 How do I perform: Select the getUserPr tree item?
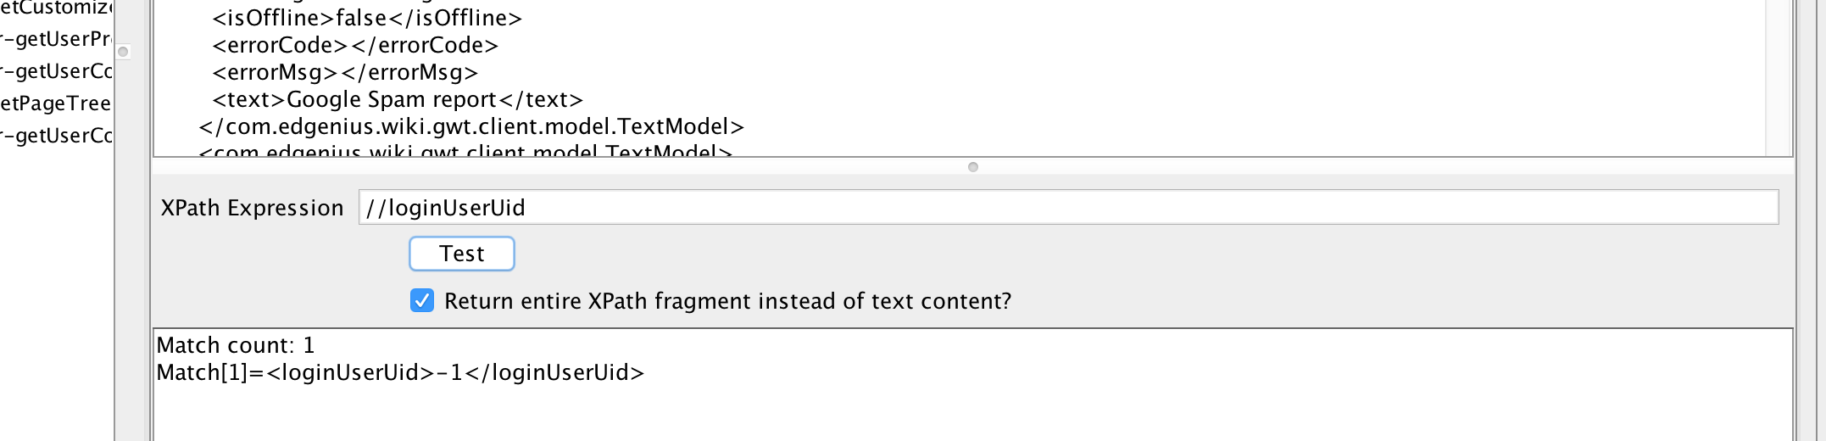[x=56, y=39]
